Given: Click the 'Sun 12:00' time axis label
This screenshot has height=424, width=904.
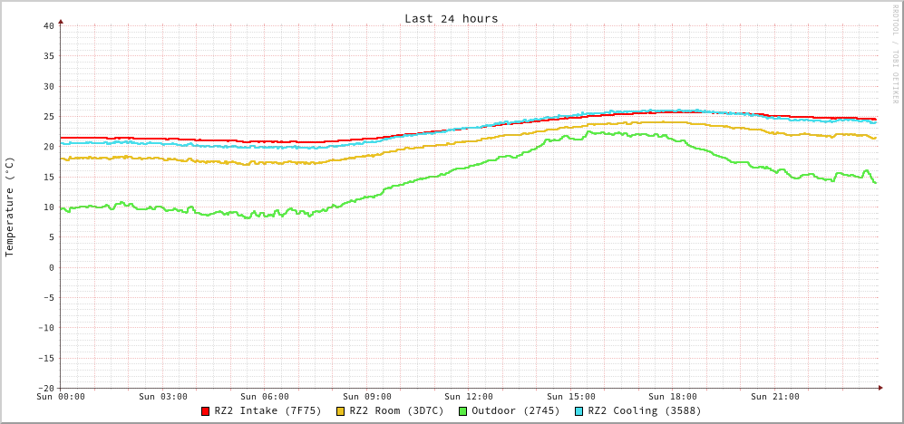Looking at the screenshot, I should coord(469,397).
